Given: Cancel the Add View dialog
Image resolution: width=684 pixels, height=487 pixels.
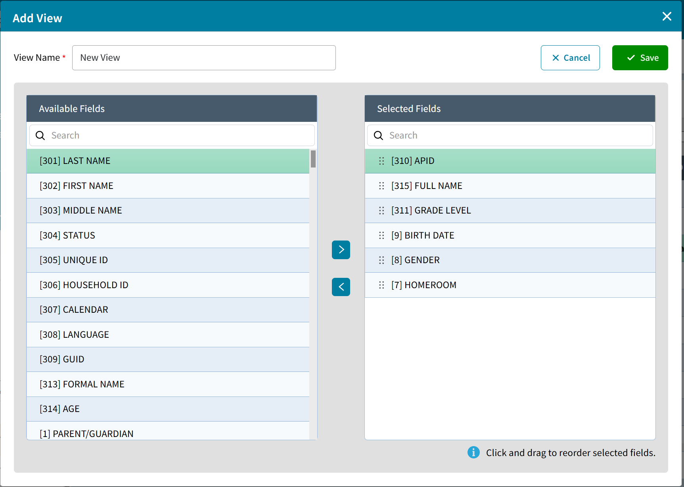Looking at the screenshot, I should [570, 58].
